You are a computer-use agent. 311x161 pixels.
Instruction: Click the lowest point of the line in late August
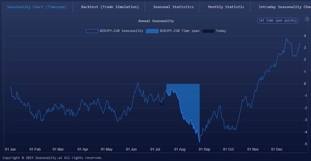[x=199, y=142]
